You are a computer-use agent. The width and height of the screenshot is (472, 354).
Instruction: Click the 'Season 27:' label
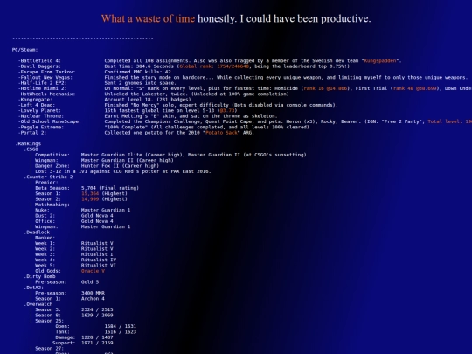click(x=49, y=348)
